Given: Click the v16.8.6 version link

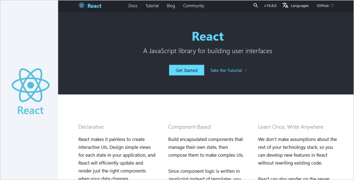Looking at the screenshot, I should click(x=271, y=6).
